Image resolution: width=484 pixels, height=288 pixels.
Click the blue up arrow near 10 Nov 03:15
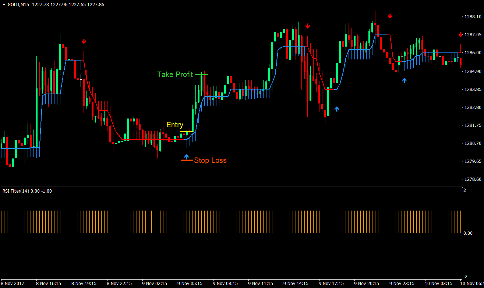pyautogui.click(x=404, y=80)
